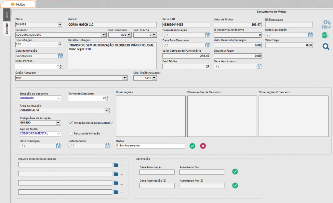Export data with the Excel icon
This screenshot has height=203, width=333.
click(x=326, y=35)
